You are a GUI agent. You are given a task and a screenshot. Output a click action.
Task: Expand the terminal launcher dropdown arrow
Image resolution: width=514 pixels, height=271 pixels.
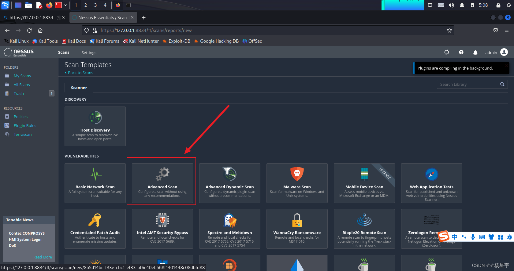coord(65,5)
